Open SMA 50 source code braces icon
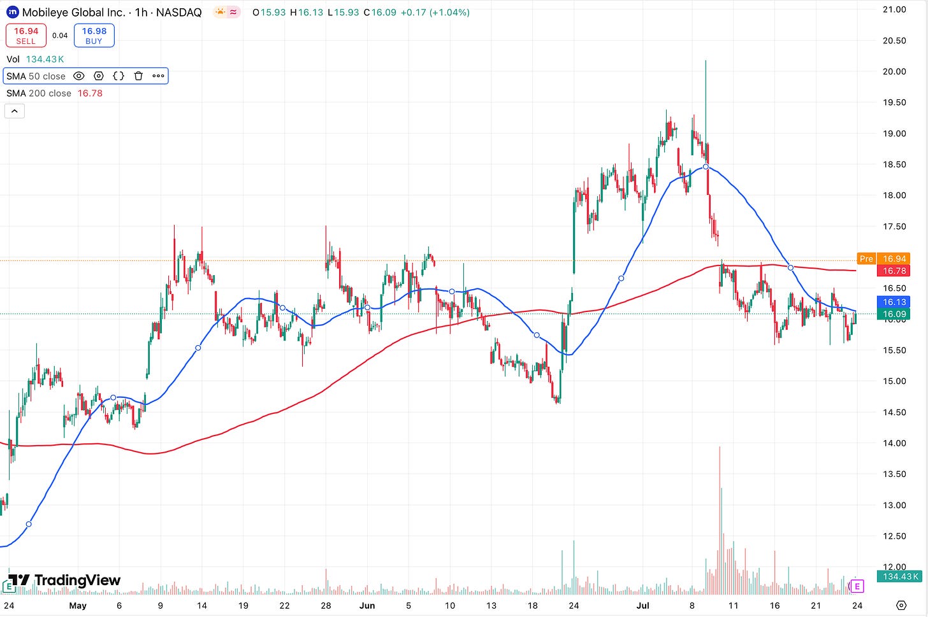Screen dimensions: 928x617 click(119, 76)
